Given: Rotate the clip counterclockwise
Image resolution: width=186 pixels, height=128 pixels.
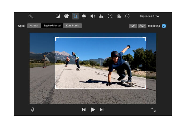Looking at the screenshot, I should coord(133,26).
